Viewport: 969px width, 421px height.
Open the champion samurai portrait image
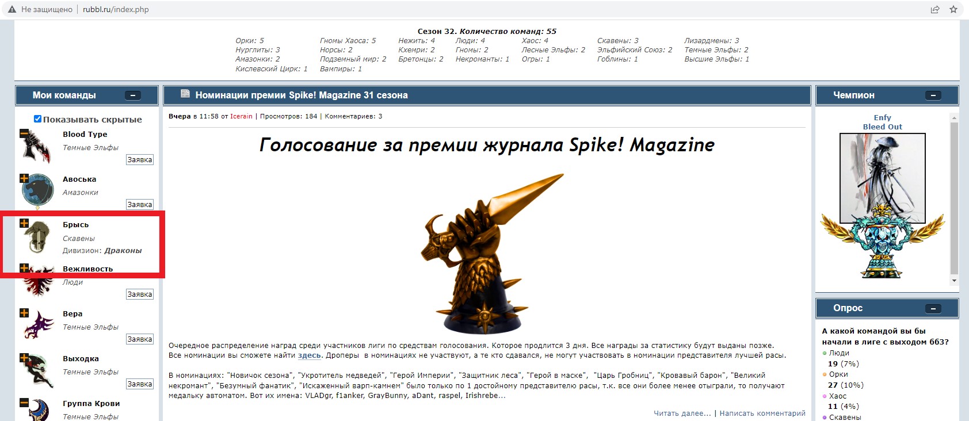pos(882,178)
